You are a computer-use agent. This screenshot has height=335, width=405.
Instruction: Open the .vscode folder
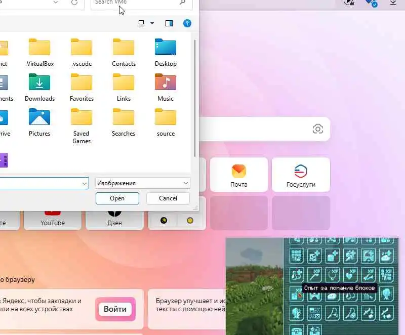pos(82,53)
